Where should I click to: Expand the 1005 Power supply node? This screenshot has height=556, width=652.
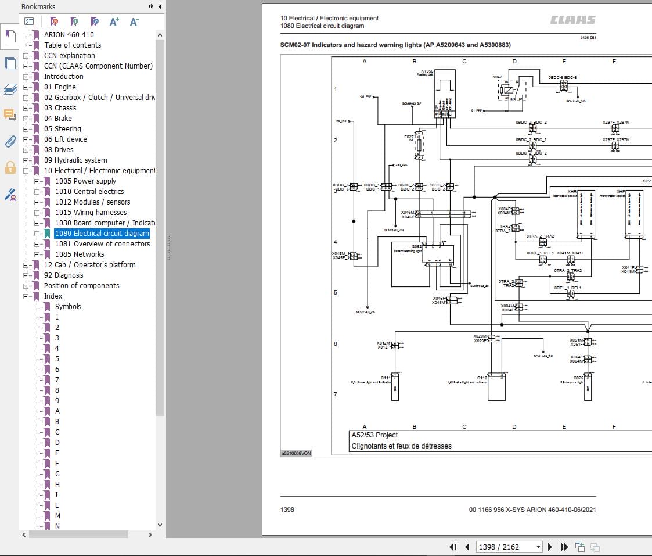point(37,181)
